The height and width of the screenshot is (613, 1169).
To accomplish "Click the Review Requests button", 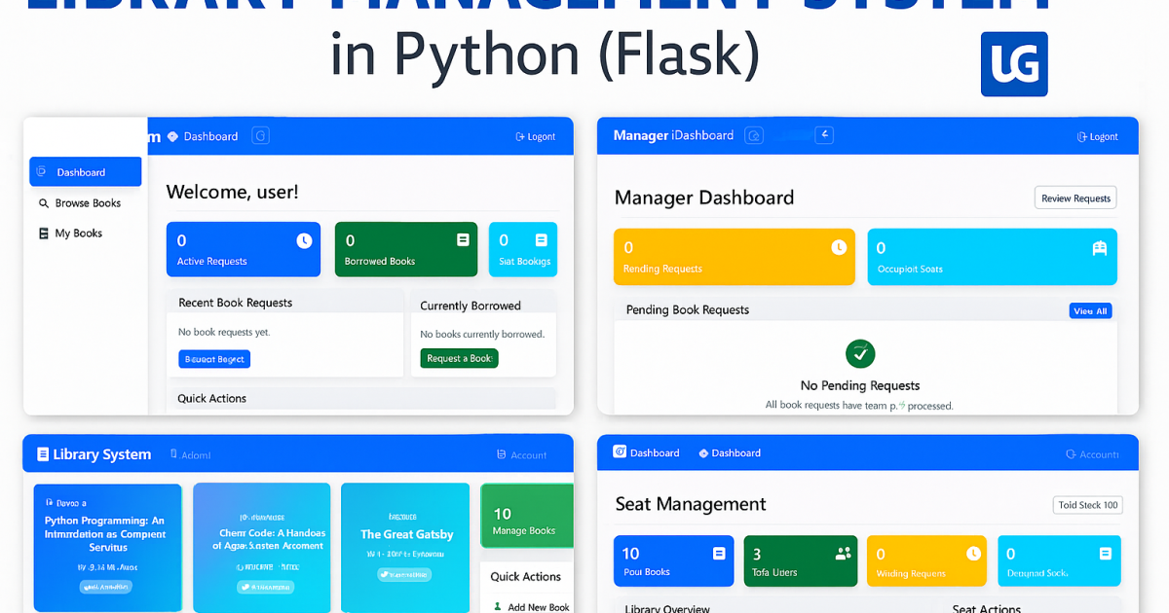I will [x=1075, y=197].
